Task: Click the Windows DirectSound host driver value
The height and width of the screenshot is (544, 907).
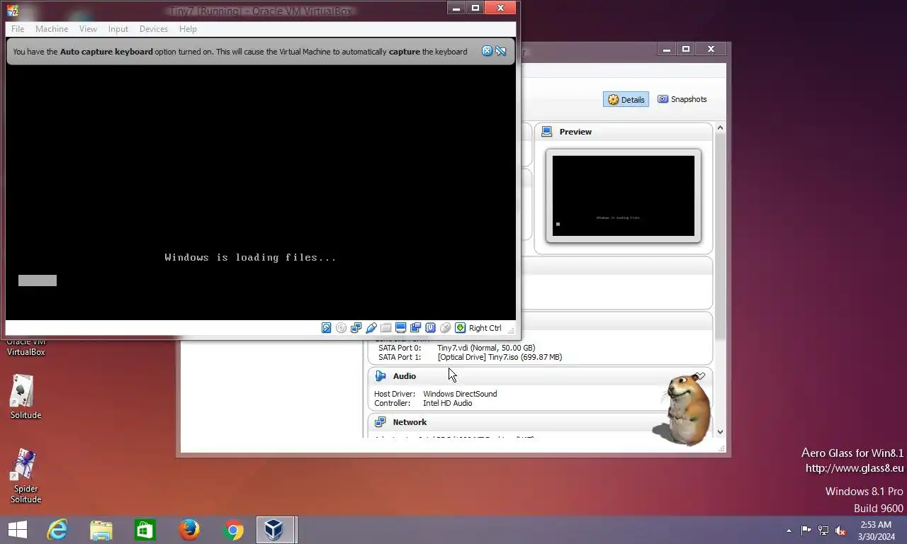Action: (460, 394)
